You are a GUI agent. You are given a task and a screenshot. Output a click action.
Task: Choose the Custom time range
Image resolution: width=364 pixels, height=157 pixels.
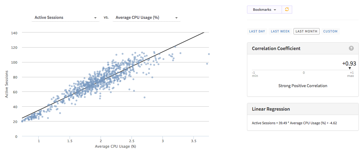[330, 31]
